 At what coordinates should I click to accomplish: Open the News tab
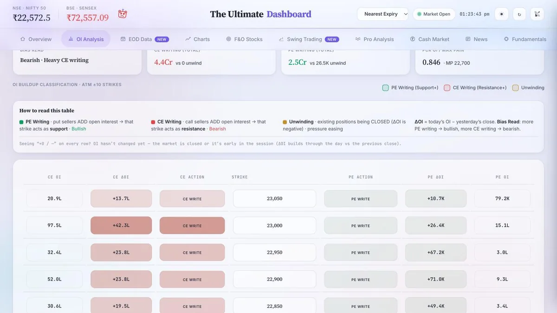(476, 39)
